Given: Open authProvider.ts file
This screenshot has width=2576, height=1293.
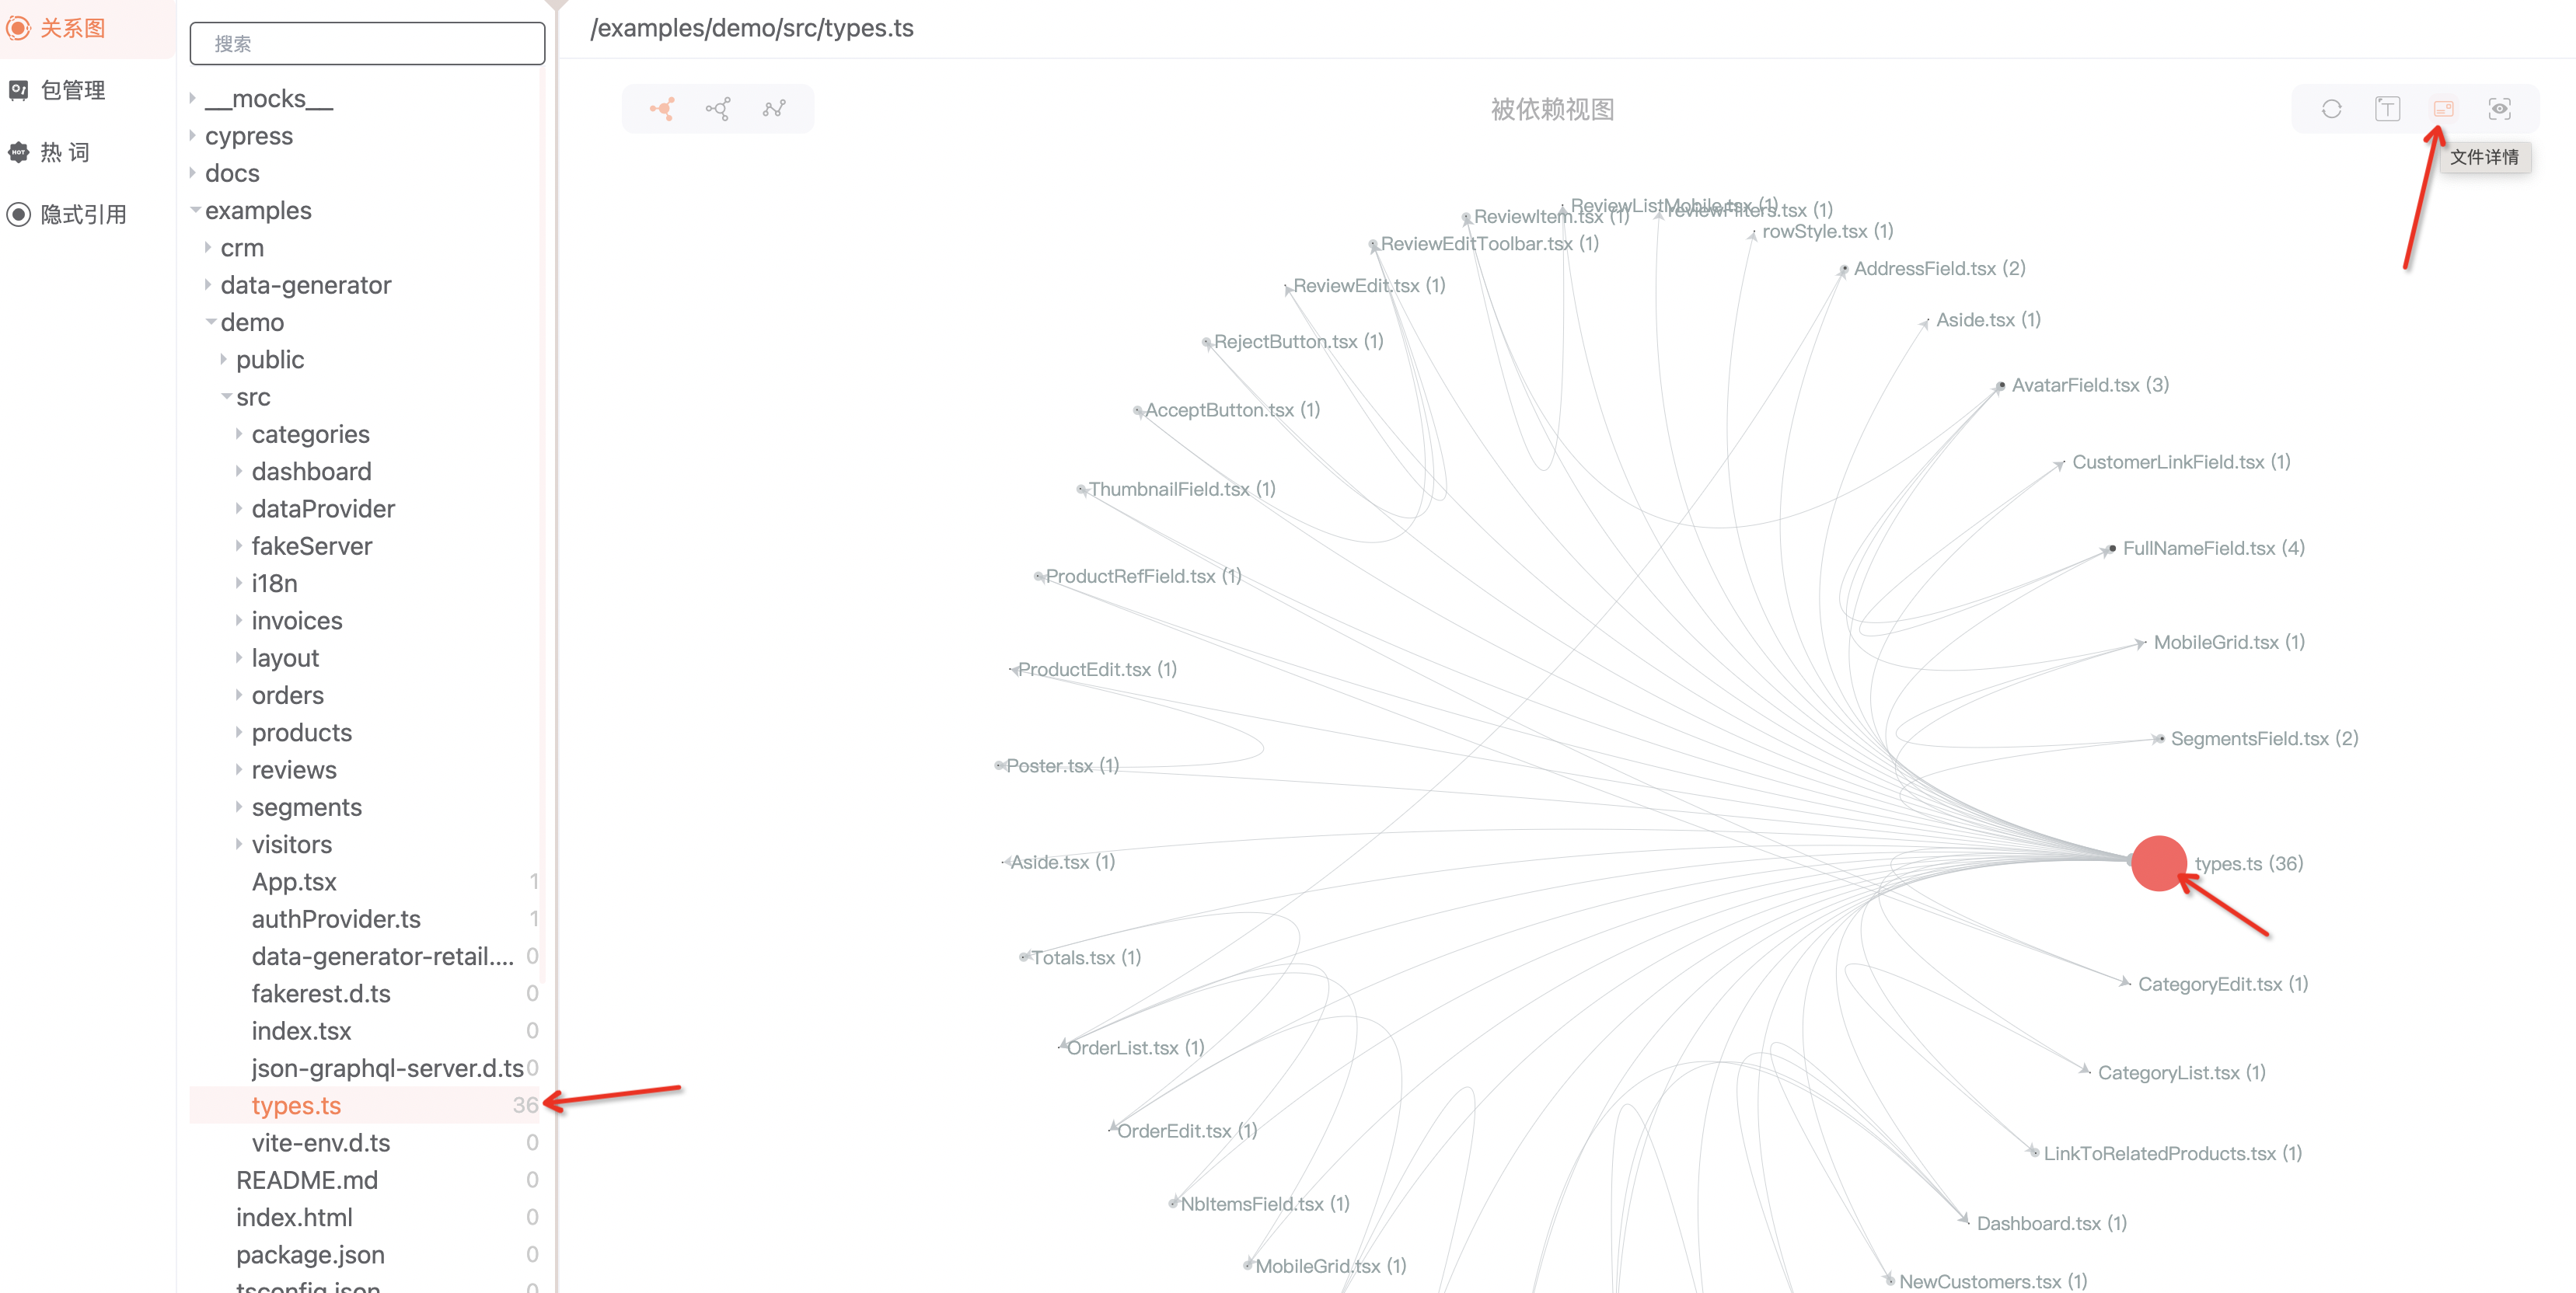Looking at the screenshot, I should click(336, 919).
